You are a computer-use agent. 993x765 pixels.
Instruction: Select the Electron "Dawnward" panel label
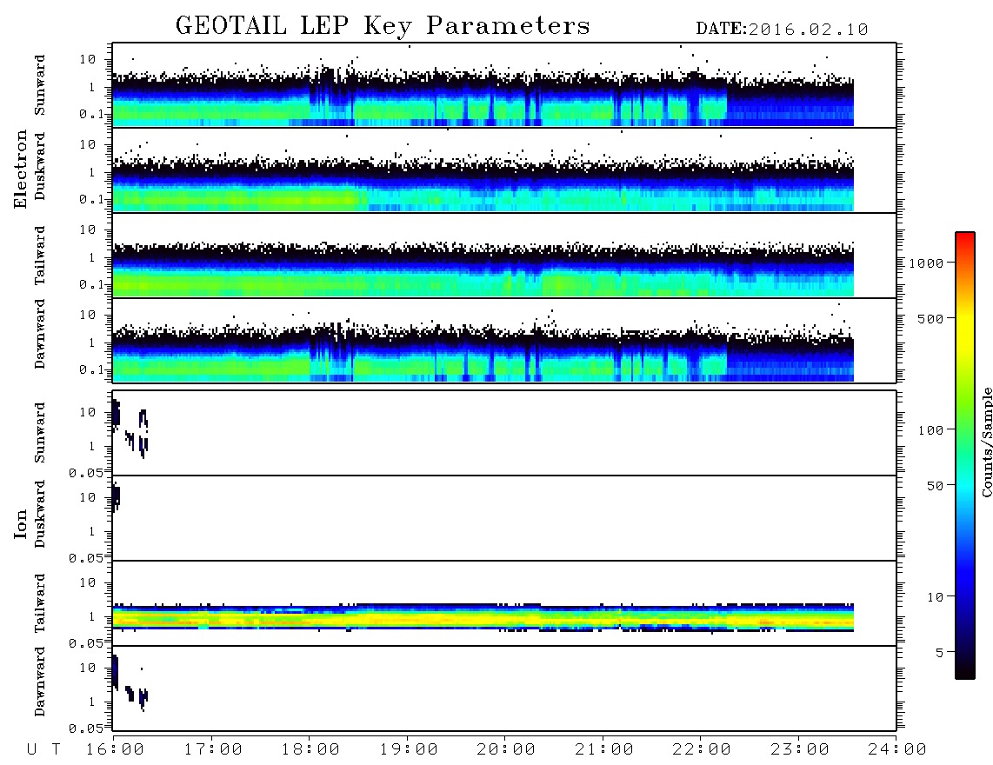pos(40,334)
